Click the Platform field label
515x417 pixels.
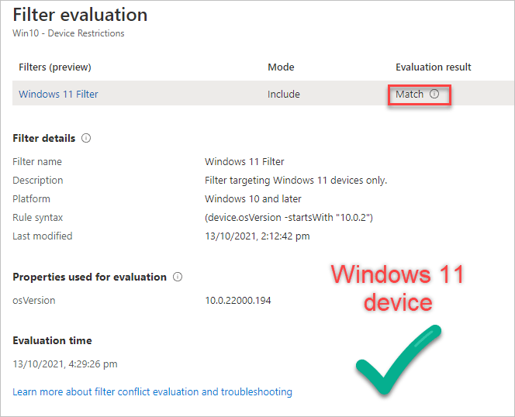pyautogui.click(x=31, y=199)
